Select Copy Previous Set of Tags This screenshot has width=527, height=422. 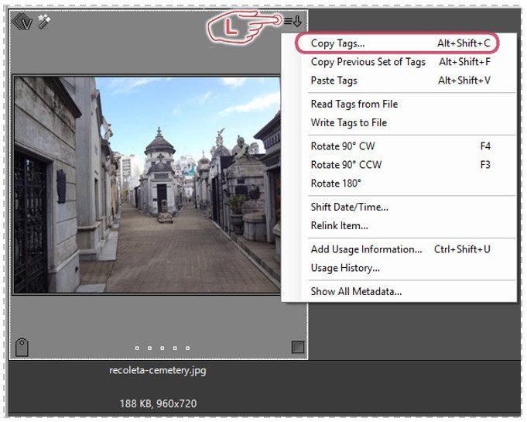[x=368, y=62]
